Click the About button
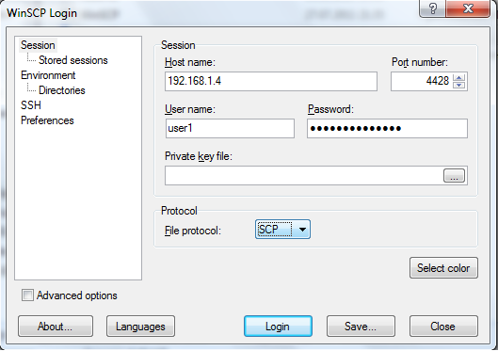The height and width of the screenshot is (351, 498). click(x=56, y=326)
